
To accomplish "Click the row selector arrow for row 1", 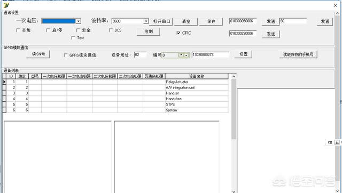I will (4, 82).
